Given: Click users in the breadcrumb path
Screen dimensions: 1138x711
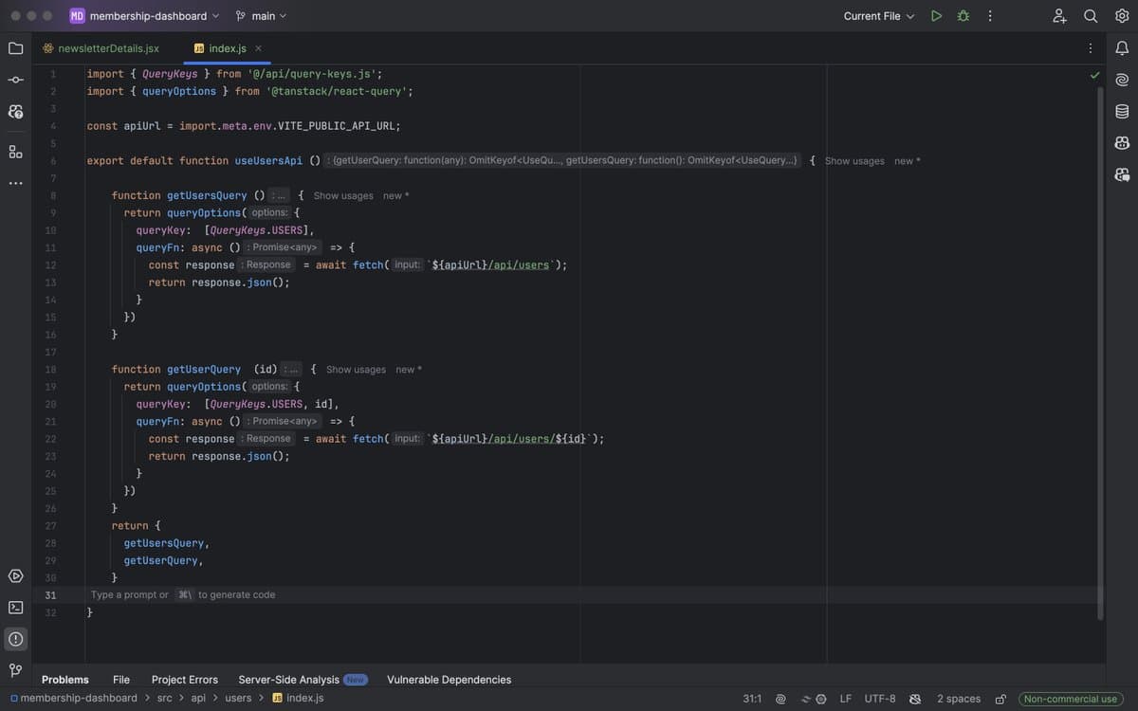Looking at the screenshot, I should pyautogui.click(x=238, y=699).
